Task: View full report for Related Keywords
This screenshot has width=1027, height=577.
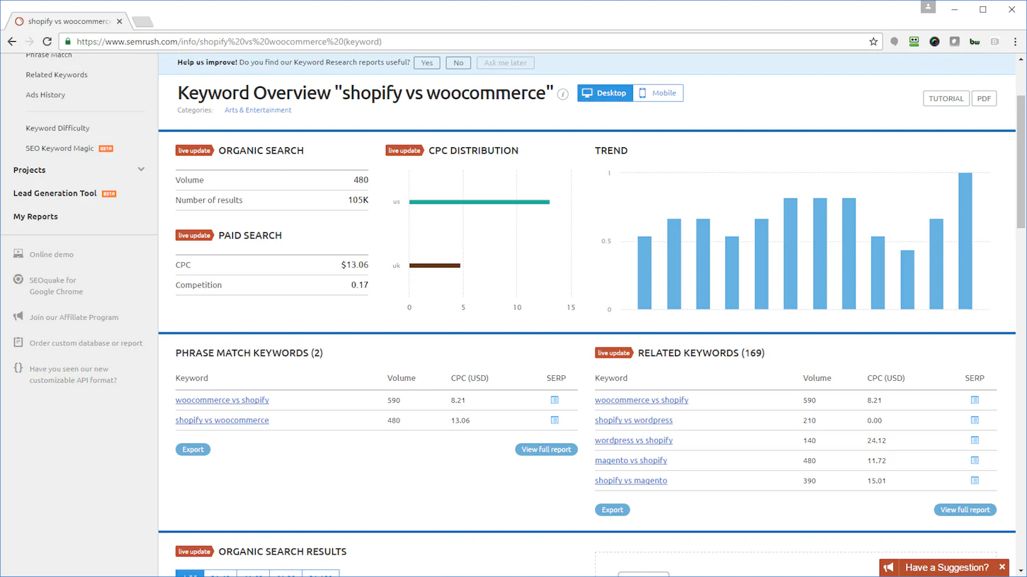Action: 965,510
